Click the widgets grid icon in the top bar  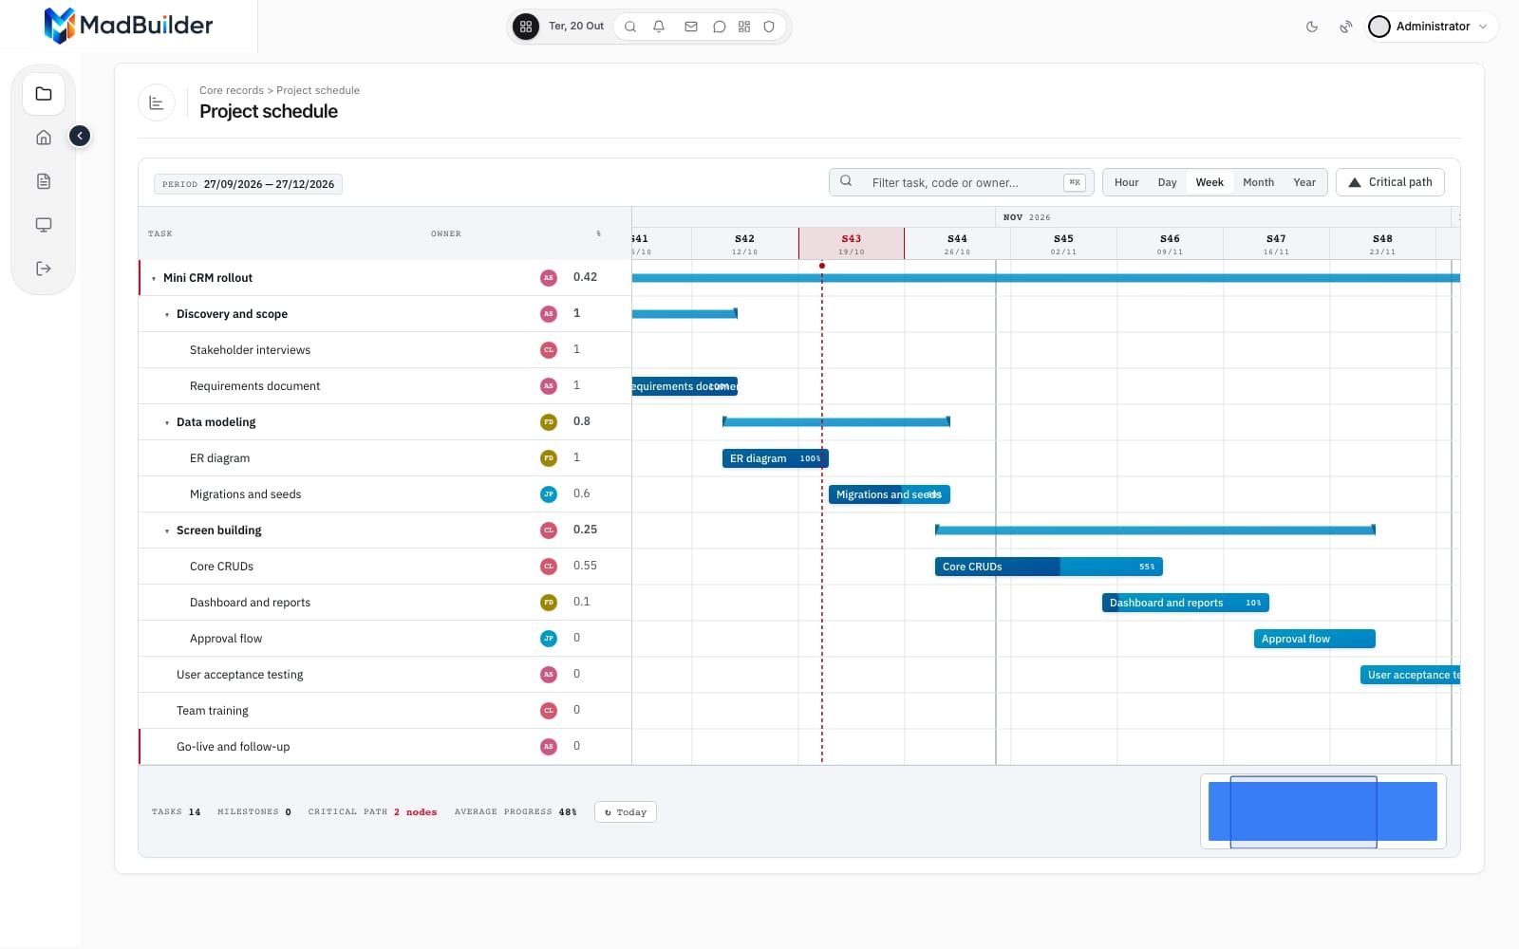click(x=744, y=27)
